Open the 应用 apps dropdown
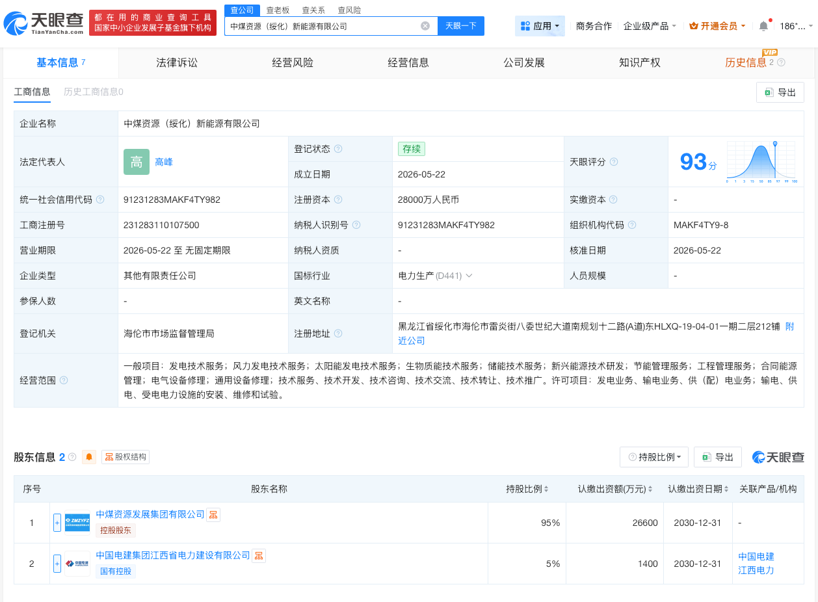The image size is (818, 602). (x=540, y=26)
